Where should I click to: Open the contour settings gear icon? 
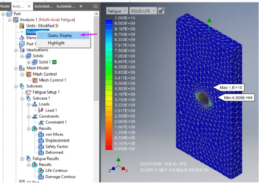point(161,11)
